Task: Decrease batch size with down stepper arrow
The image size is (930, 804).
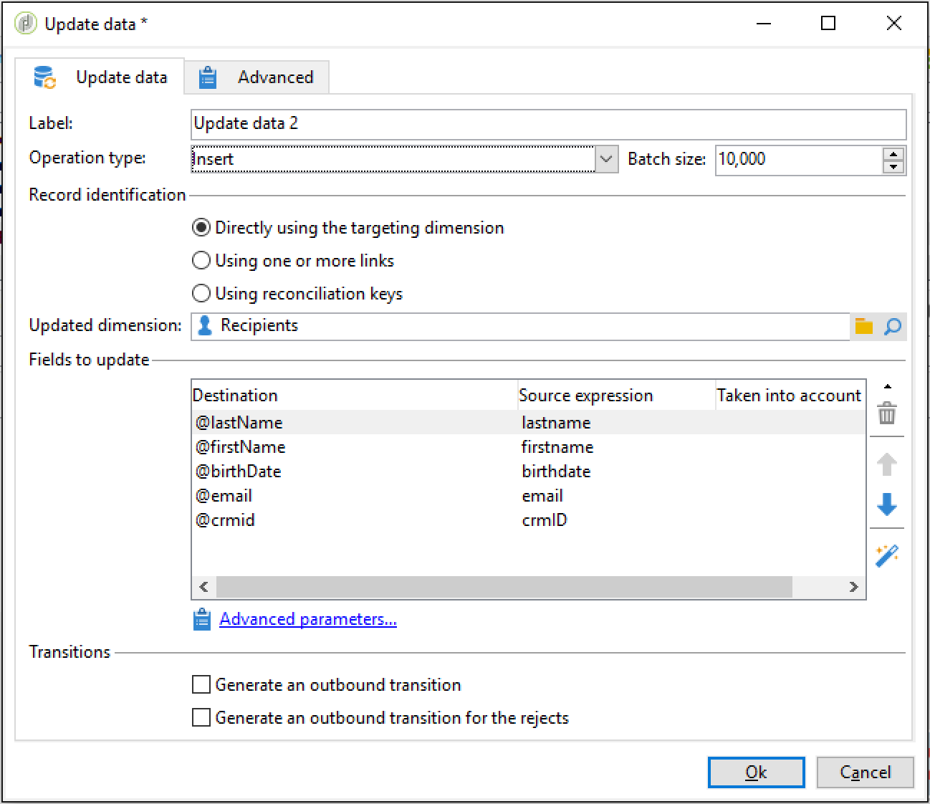Action: [893, 167]
